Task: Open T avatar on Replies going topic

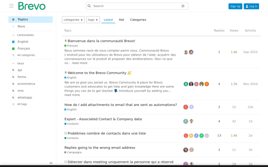Action: 192,150
